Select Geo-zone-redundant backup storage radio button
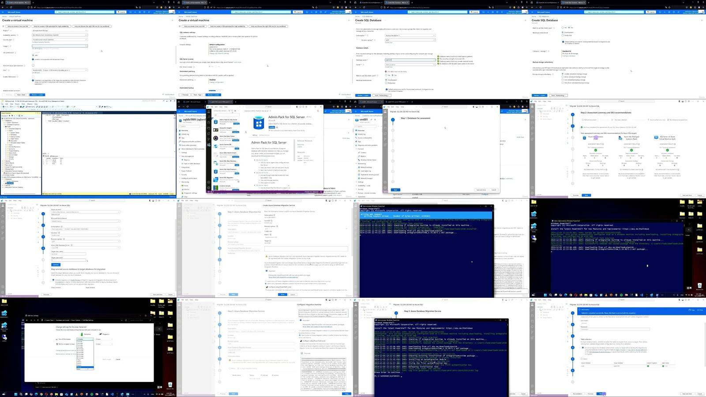 [x=563, y=82]
